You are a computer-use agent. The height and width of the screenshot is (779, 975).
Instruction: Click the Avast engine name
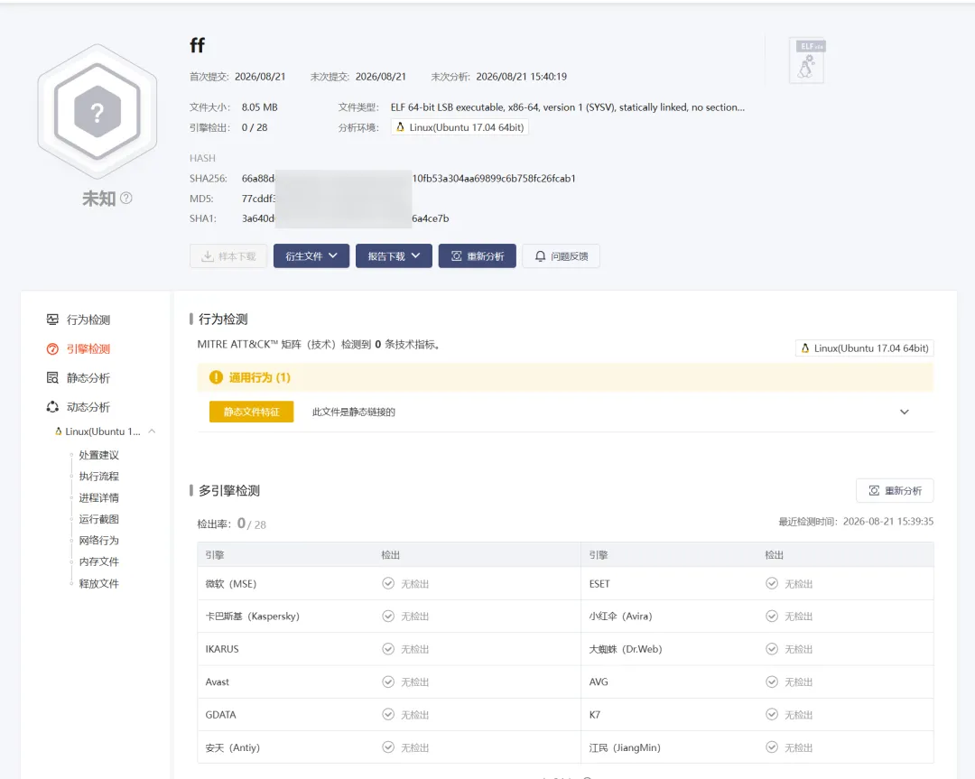[217, 682]
